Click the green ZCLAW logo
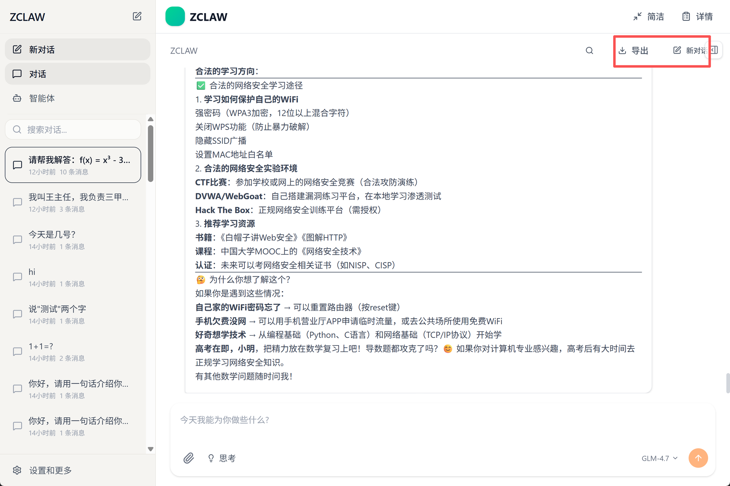The height and width of the screenshot is (486, 730). coord(175,17)
